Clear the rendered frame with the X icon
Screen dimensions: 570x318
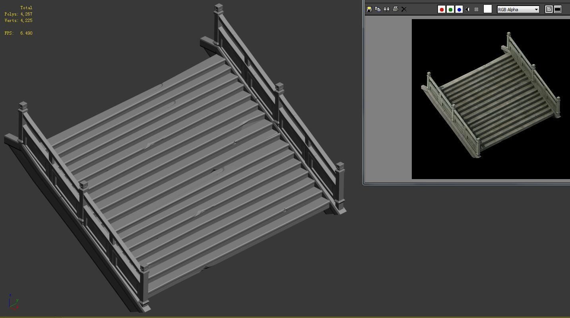click(404, 9)
